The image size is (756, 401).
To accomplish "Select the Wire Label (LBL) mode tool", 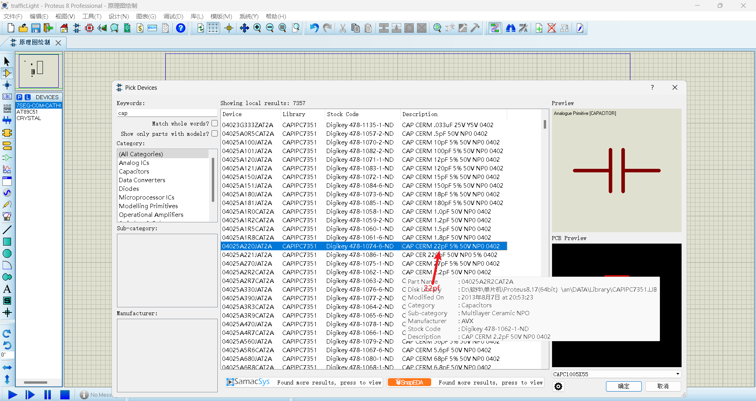I will [x=7, y=97].
